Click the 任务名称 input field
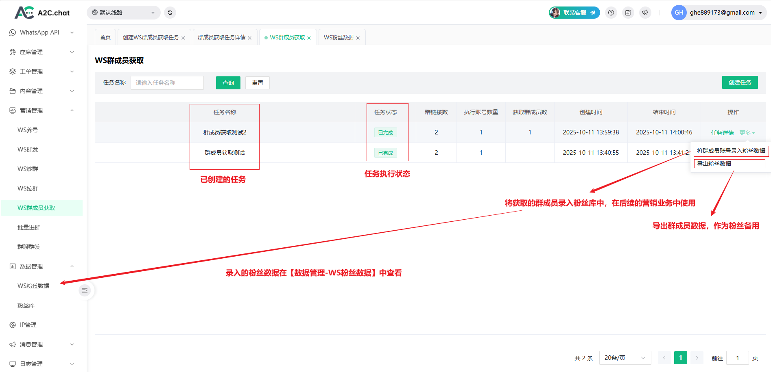 tap(167, 83)
